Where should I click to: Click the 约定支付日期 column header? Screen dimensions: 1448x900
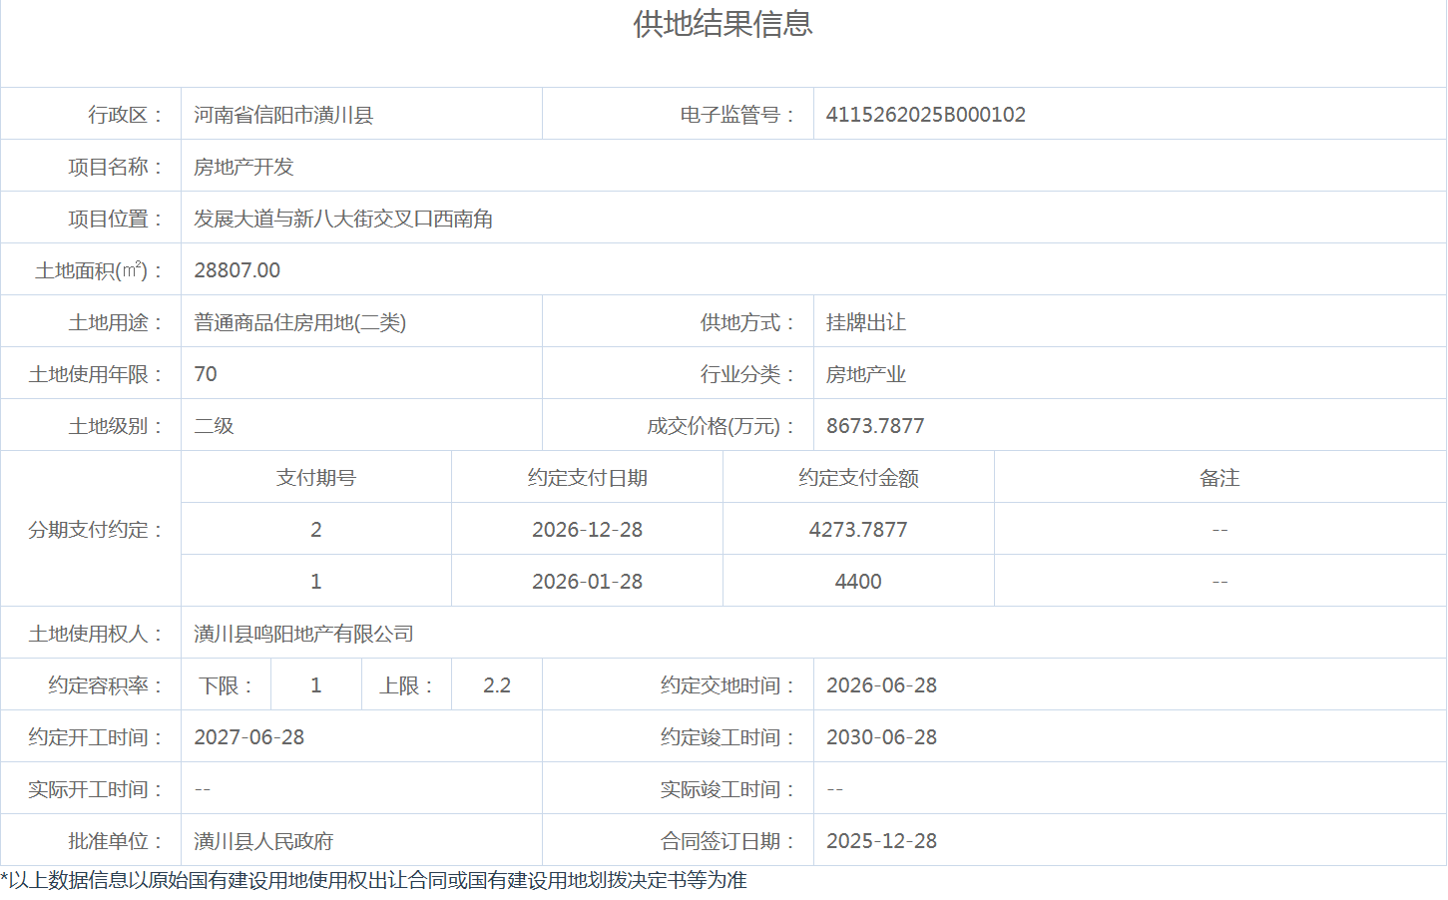[588, 478]
